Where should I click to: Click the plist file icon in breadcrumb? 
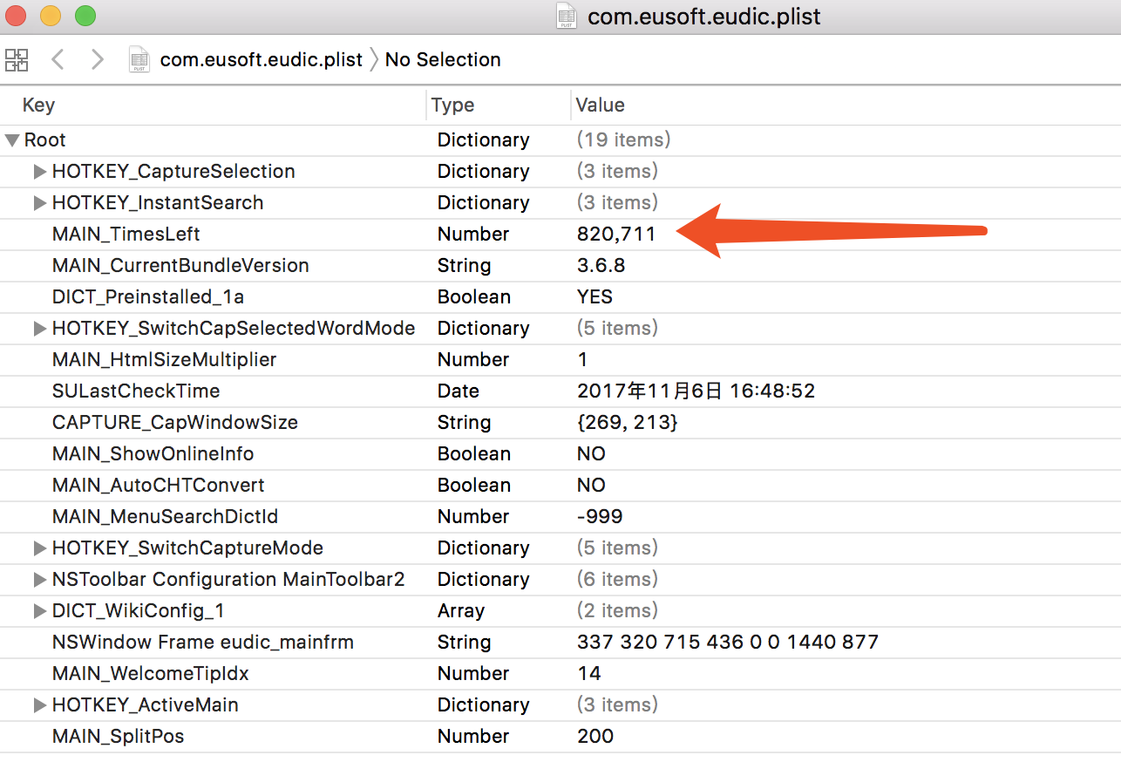click(x=139, y=60)
